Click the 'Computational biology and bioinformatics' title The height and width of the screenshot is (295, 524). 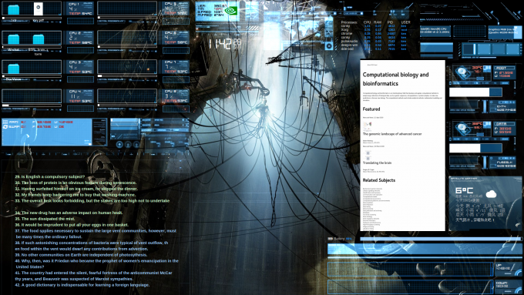click(x=395, y=79)
